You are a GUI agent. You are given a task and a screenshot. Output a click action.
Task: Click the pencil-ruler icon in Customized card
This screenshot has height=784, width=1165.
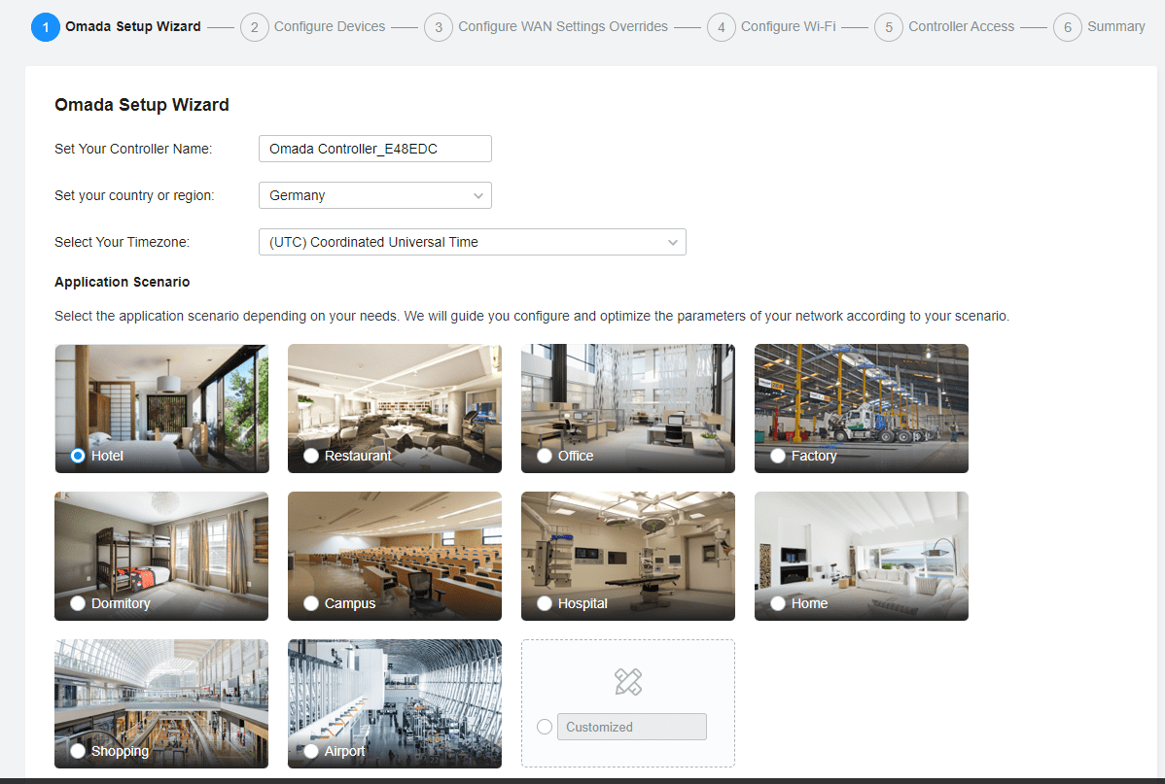[628, 682]
